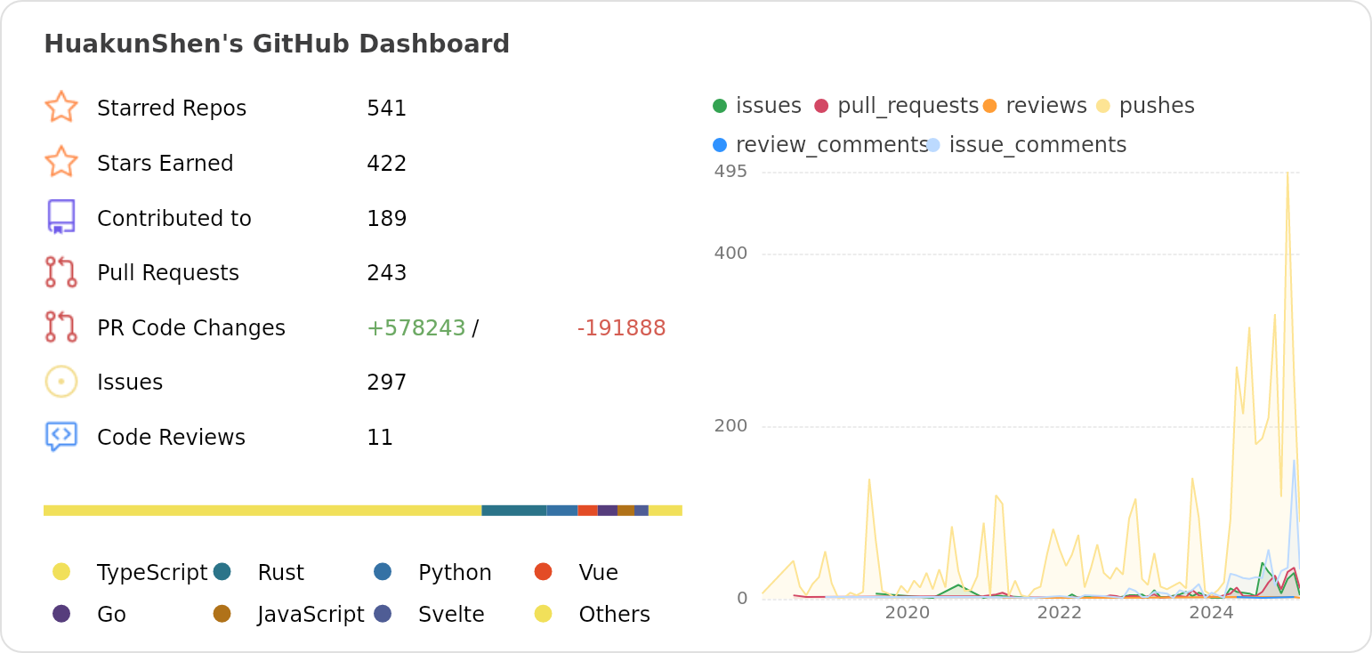Click the Svelte slate-blue color dot

coord(383,614)
